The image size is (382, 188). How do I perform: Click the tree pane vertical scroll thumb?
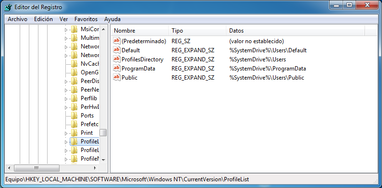103,132
